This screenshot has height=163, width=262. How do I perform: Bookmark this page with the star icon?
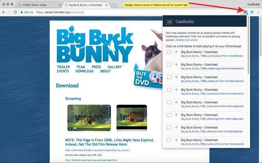(237, 12)
